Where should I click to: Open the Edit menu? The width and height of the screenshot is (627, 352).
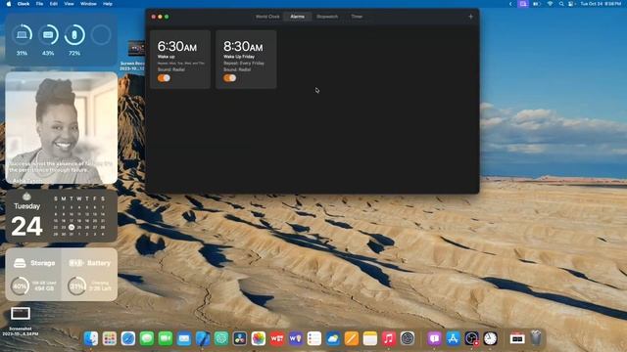click(x=54, y=4)
